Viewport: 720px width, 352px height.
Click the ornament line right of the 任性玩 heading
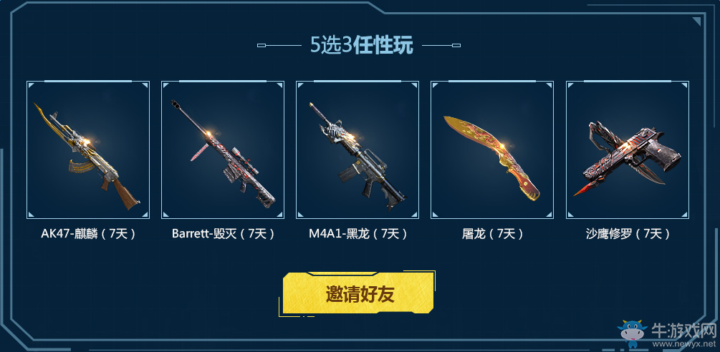coord(441,45)
